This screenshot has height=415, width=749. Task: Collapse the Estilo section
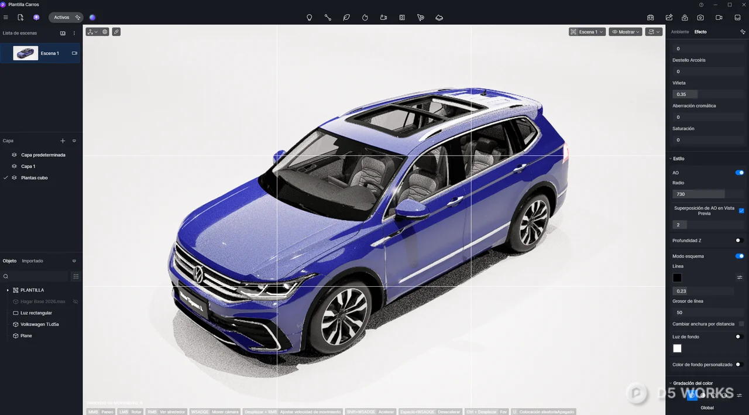tap(670, 159)
